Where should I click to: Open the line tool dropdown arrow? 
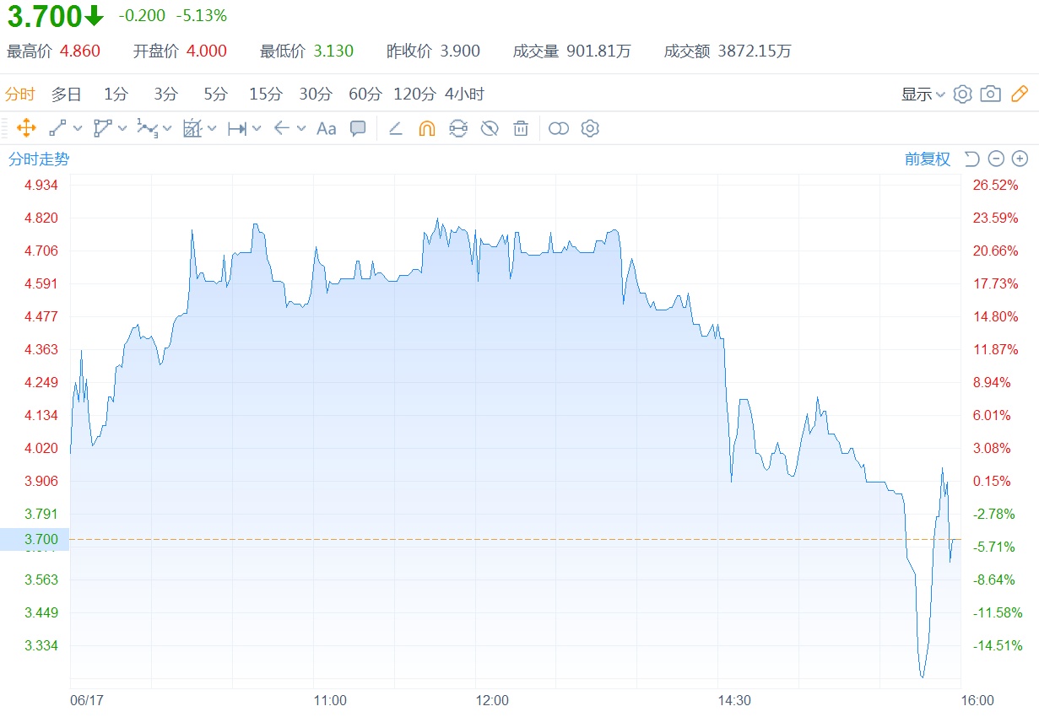[x=78, y=128]
